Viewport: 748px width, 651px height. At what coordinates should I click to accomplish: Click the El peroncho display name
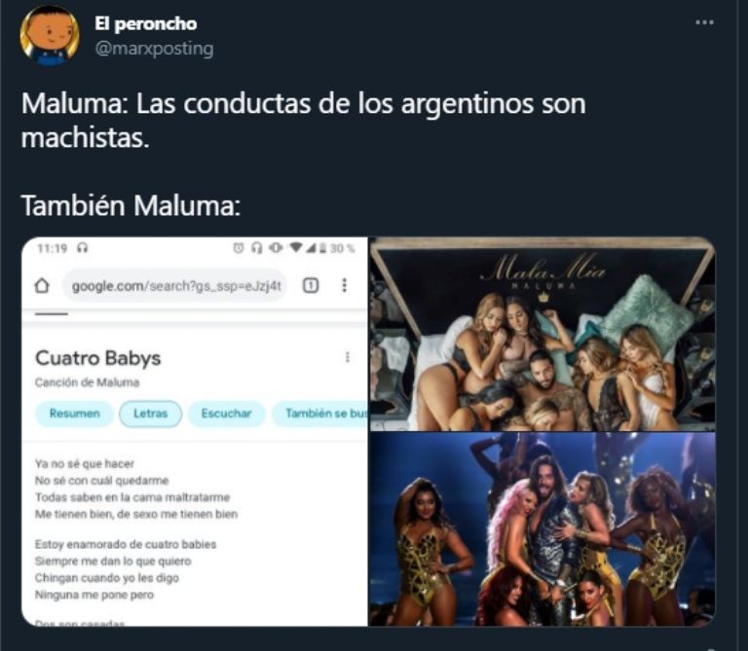pos(145,23)
